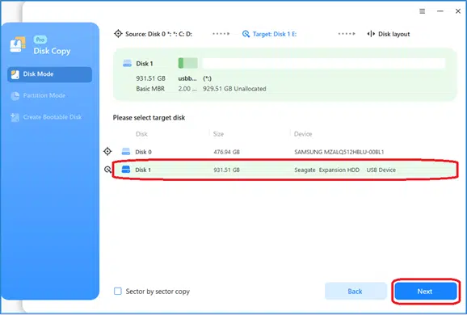The width and height of the screenshot is (467, 315).
Task: Click source crosshair marker beside Disk 0
Action: click(x=107, y=152)
